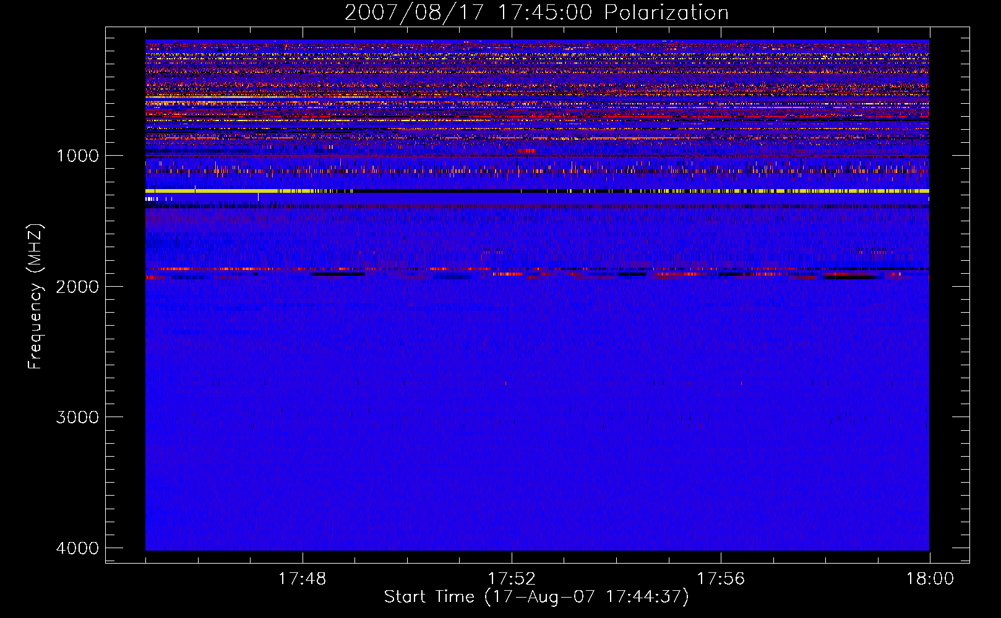The height and width of the screenshot is (618, 1001).
Task: Click the 17:52 time tick label
Action: click(512, 579)
